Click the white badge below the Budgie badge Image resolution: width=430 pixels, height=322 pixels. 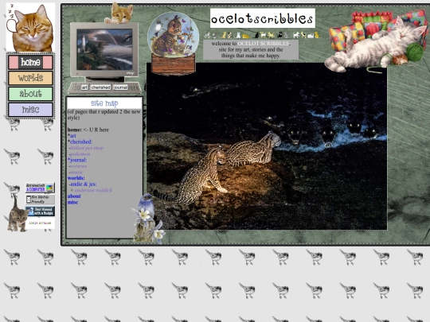pos(40,223)
